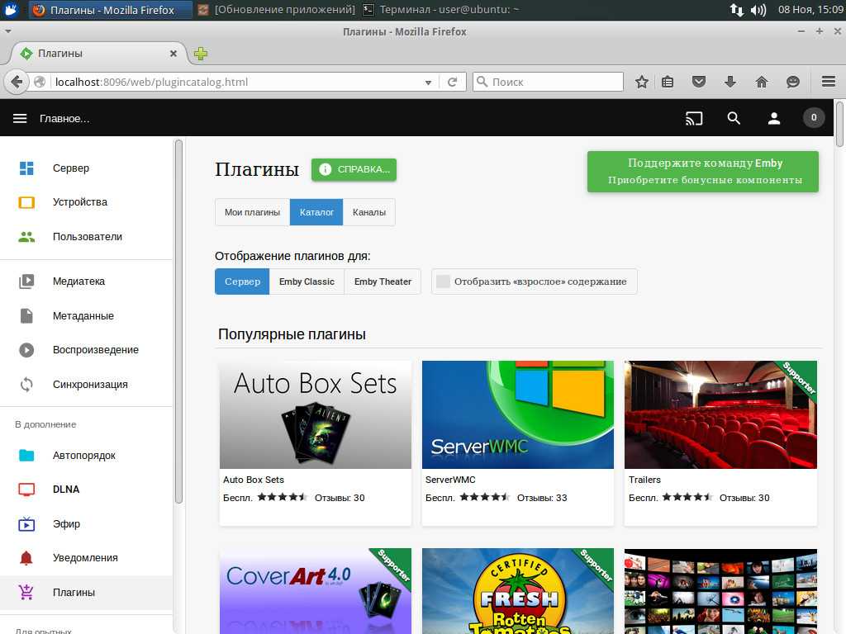Click the Поддержите команду Emby banner

coord(702,172)
